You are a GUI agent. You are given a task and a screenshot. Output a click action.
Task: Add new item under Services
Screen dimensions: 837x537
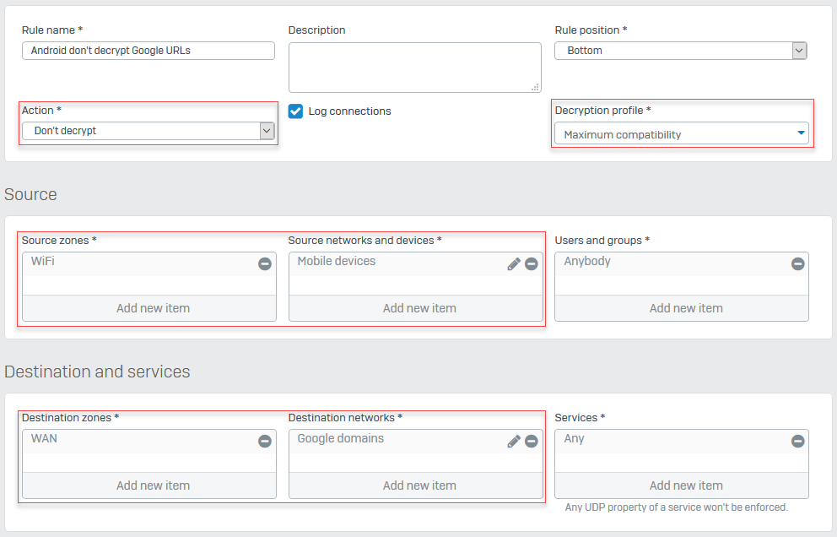tap(685, 485)
